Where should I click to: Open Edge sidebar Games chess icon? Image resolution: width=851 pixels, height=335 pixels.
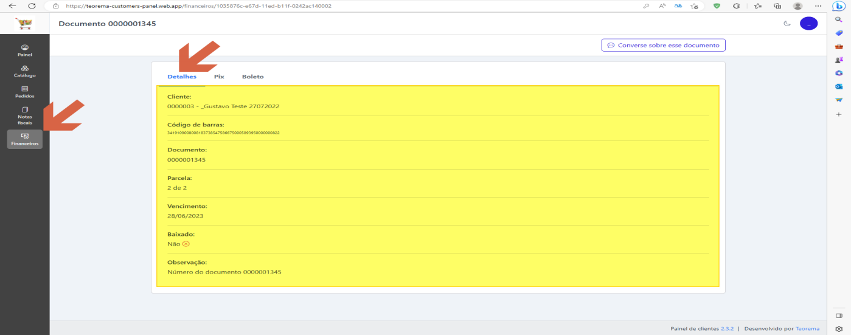[x=839, y=60]
